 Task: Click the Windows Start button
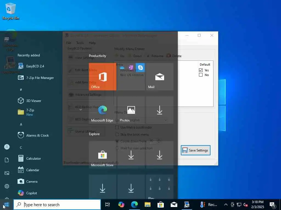coord(7,205)
